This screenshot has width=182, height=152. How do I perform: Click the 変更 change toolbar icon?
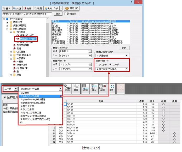[111, 89]
